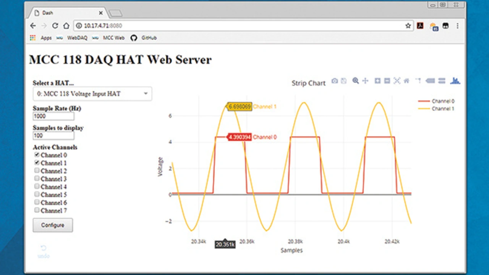This screenshot has width=489, height=275.
Task: Close the Dash tab
Action: tap(101, 13)
